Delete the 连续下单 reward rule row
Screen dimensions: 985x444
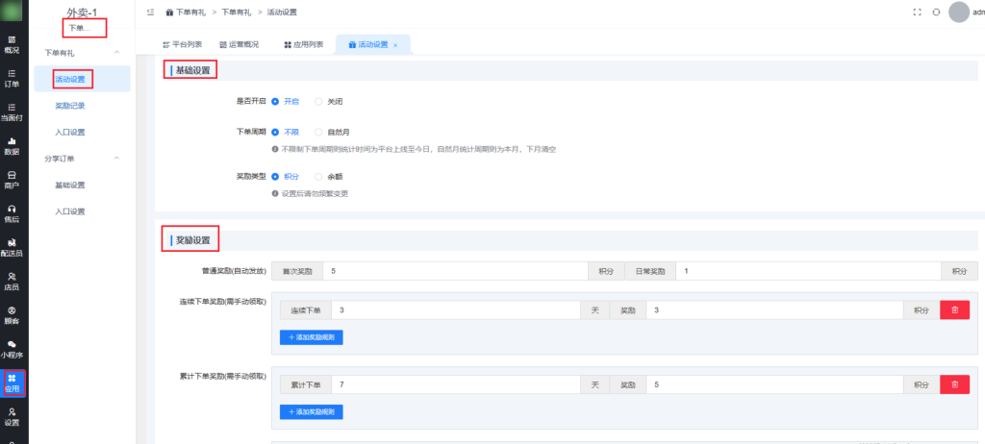(955, 310)
